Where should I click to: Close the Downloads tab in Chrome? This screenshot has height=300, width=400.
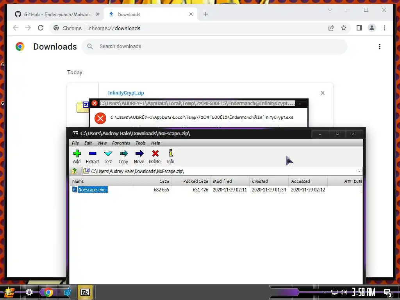tap(191, 14)
